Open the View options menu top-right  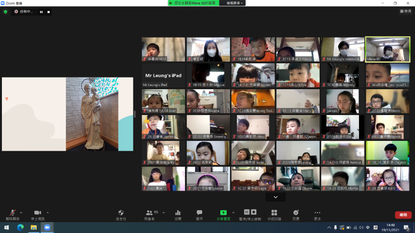click(406, 11)
